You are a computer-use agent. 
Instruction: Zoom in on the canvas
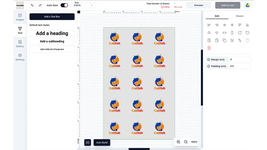(x=179, y=142)
